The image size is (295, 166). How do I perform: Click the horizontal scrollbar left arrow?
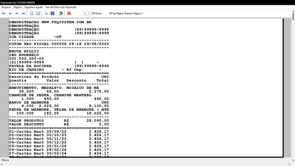[x=2, y=164]
